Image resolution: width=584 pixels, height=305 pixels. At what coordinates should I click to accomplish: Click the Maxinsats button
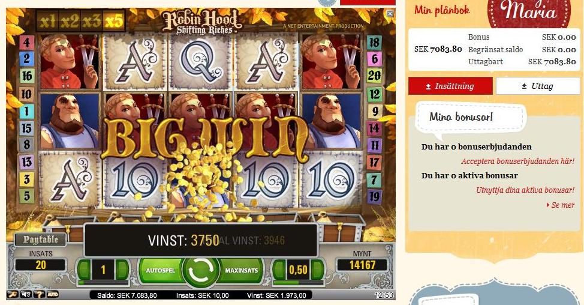tap(242, 270)
